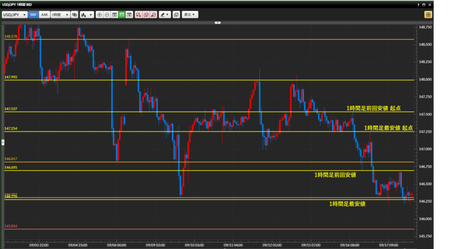460x249 pixels.
Task: Click the zoom in (plus) magnifier icon
Action: [x=99, y=14]
